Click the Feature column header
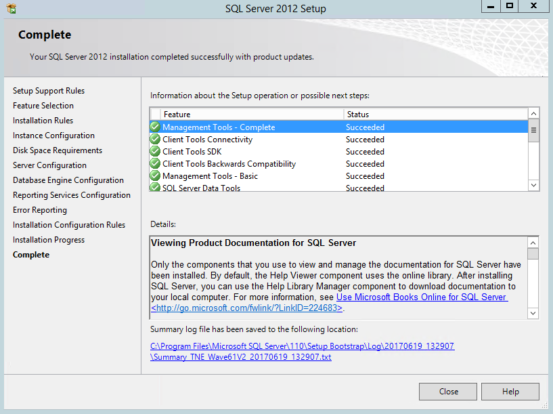This screenshot has height=414, width=553. point(252,115)
